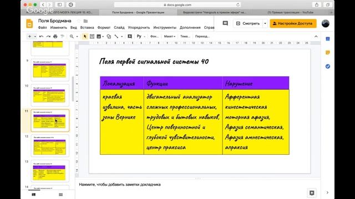Print the presentation
Screen dimensions: 355x199
(x=55, y=36)
